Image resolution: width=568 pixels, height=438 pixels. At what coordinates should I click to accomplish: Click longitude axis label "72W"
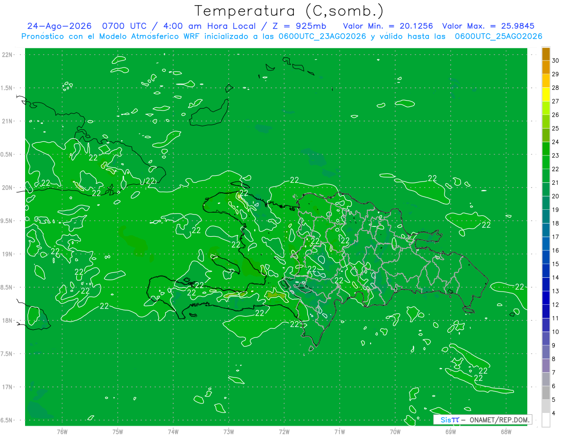[x=284, y=431]
